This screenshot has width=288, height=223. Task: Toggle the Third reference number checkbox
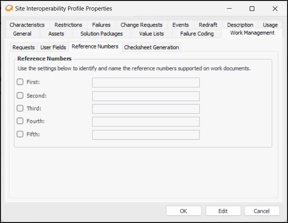tap(20, 108)
